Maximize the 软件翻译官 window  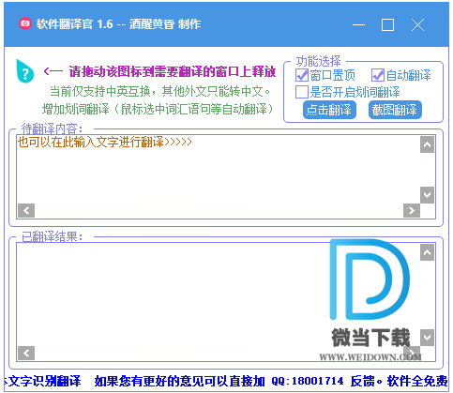pos(387,24)
